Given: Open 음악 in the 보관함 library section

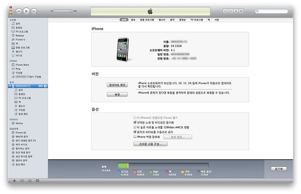Looking at the screenshot, I should tap(16, 24).
